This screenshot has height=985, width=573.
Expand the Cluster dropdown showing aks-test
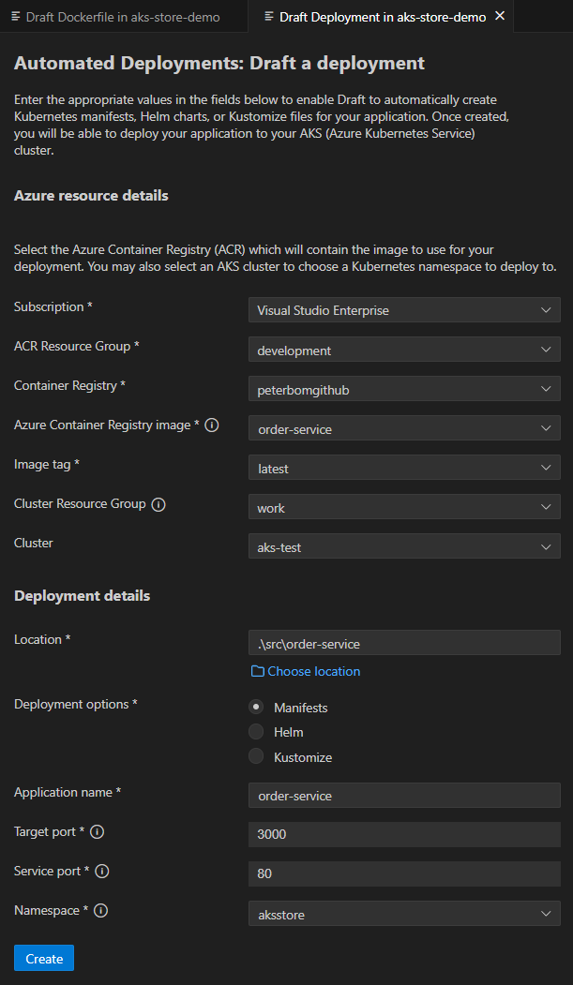pyautogui.click(x=404, y=547)
